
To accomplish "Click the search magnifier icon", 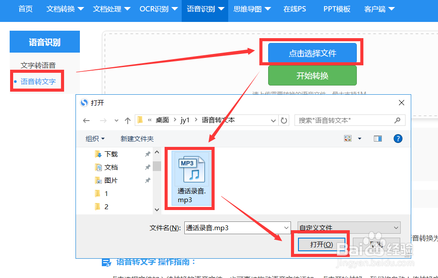I will [397, 120].
